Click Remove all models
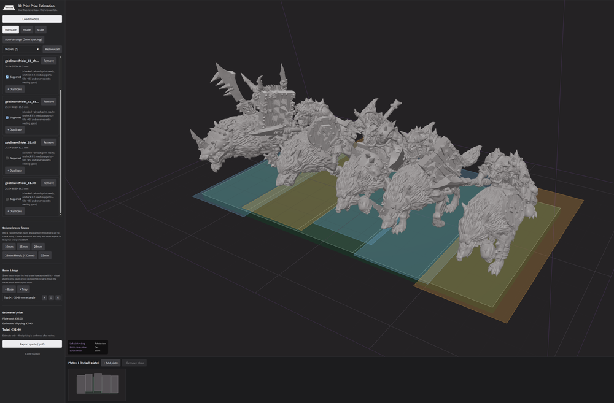Screen dimensions: 614x403 52,49
